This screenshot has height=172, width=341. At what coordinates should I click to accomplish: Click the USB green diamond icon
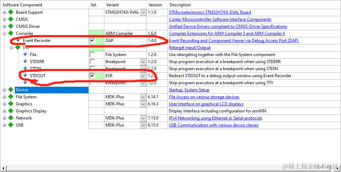click(11, 125)
